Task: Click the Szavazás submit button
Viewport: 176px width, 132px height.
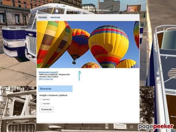Action: point(46,109)
